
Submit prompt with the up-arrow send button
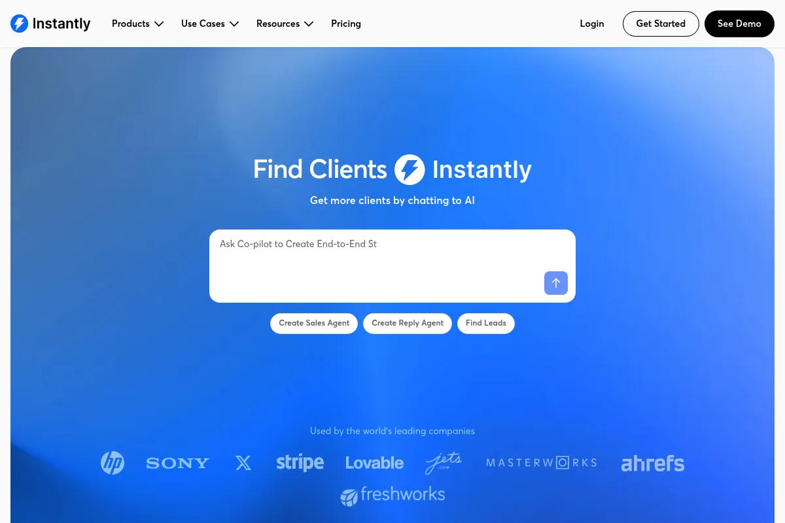coord(556,283)
